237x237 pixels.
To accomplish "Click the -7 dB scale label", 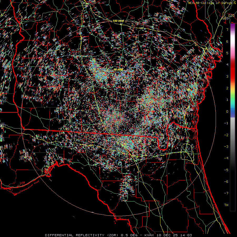I will (226, 193).
